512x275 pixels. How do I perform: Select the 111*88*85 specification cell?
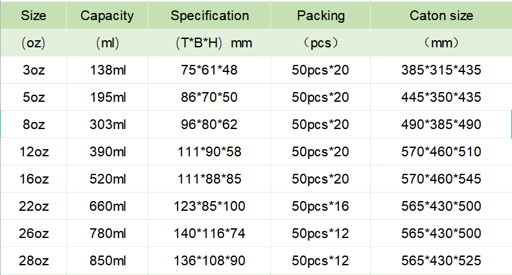pyautogui.click(x=209, y=178)
